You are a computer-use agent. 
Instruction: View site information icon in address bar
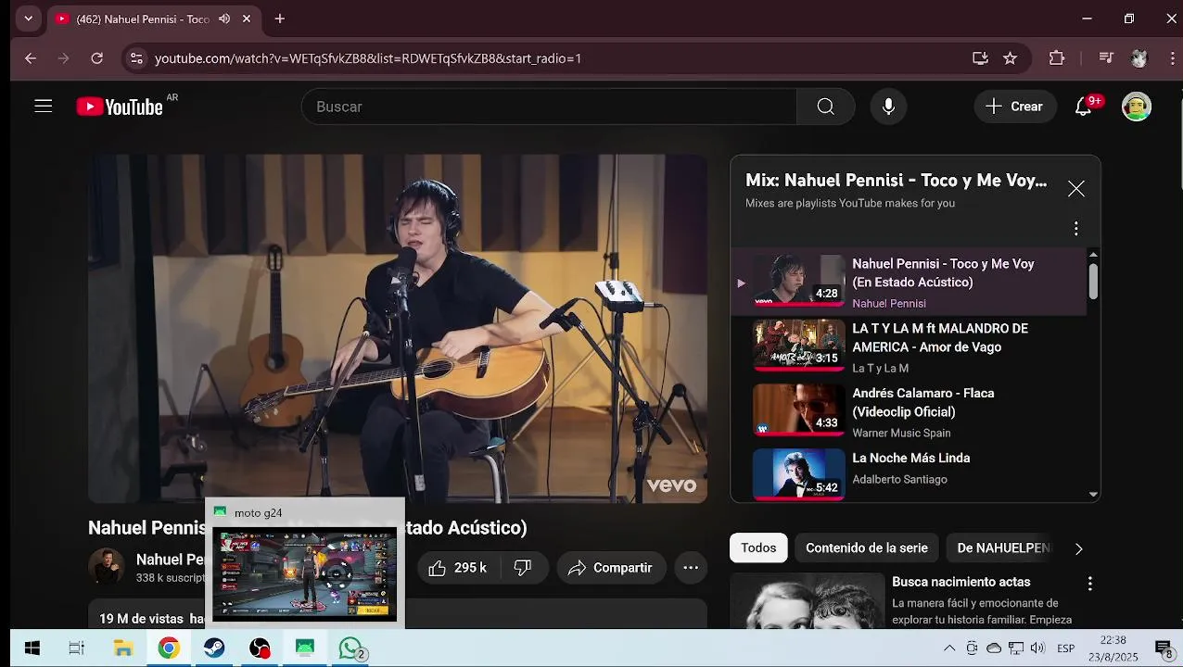point(136,58)
